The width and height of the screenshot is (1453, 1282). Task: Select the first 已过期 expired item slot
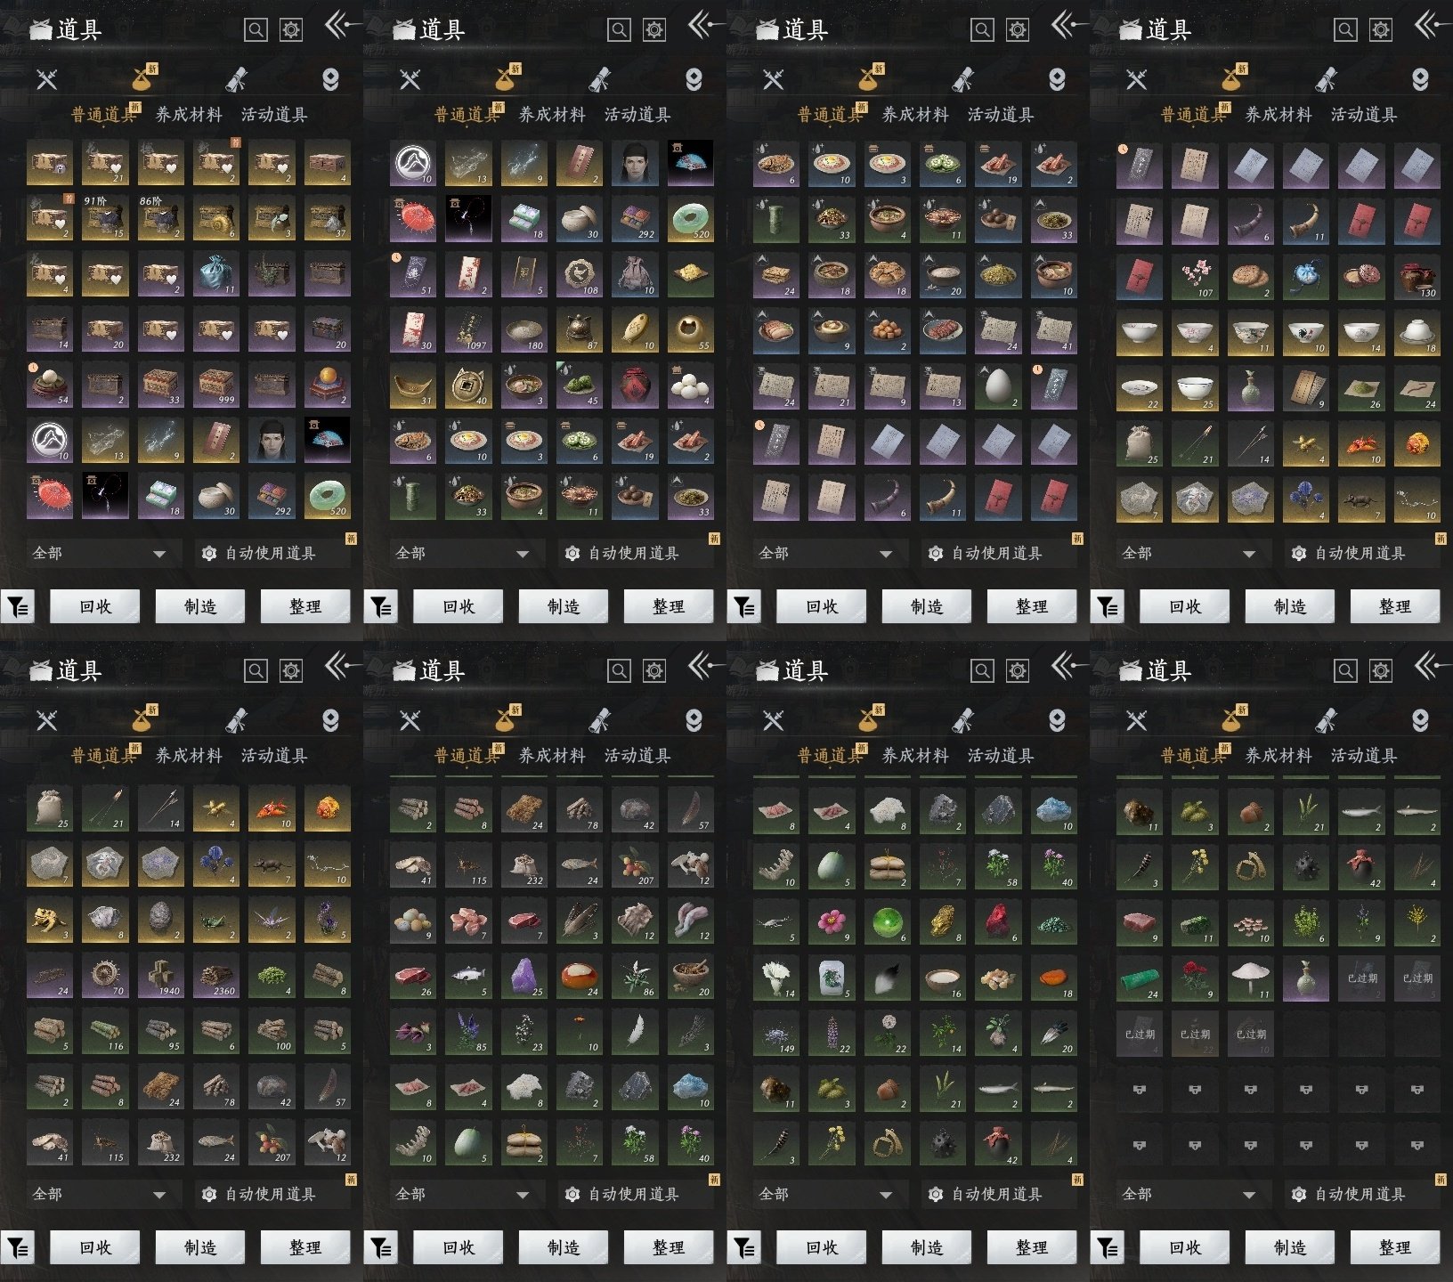1361,977
